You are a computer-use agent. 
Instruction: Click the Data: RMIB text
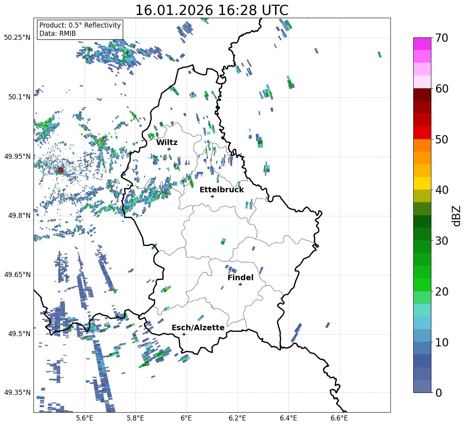click(57, 33)
